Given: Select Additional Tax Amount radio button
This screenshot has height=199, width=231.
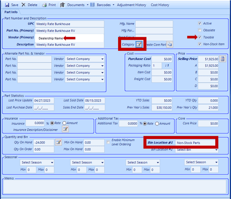Looking at the screenshot, I should pyautogui.click(x=157, y=124).
